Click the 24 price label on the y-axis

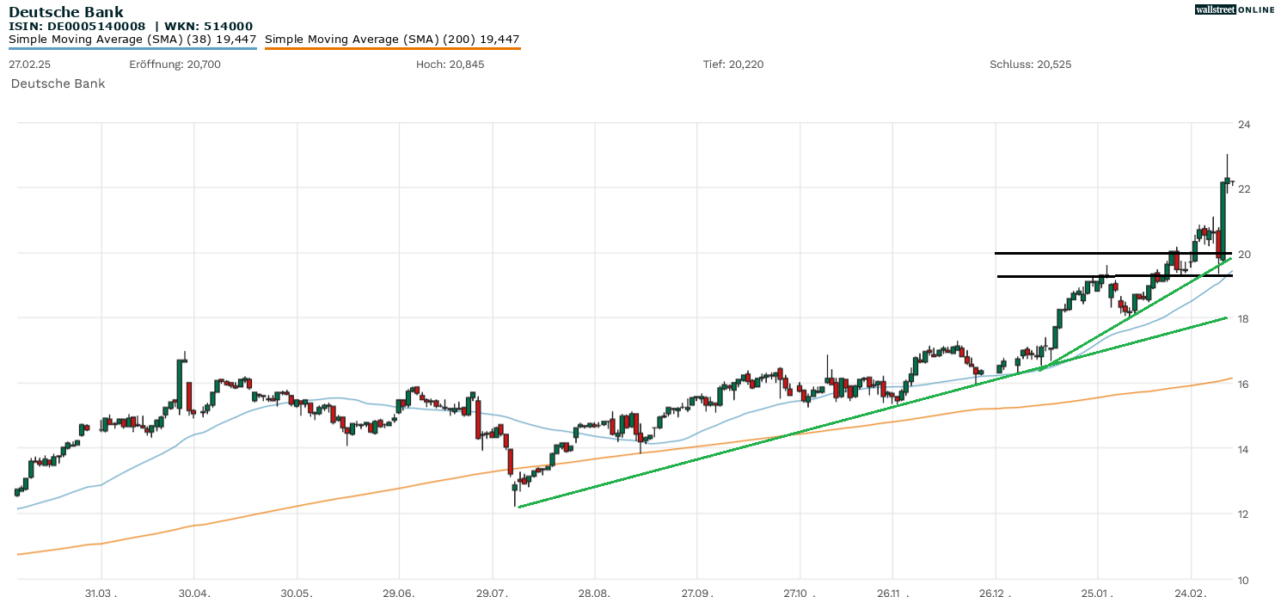[x=1243, y=125]
